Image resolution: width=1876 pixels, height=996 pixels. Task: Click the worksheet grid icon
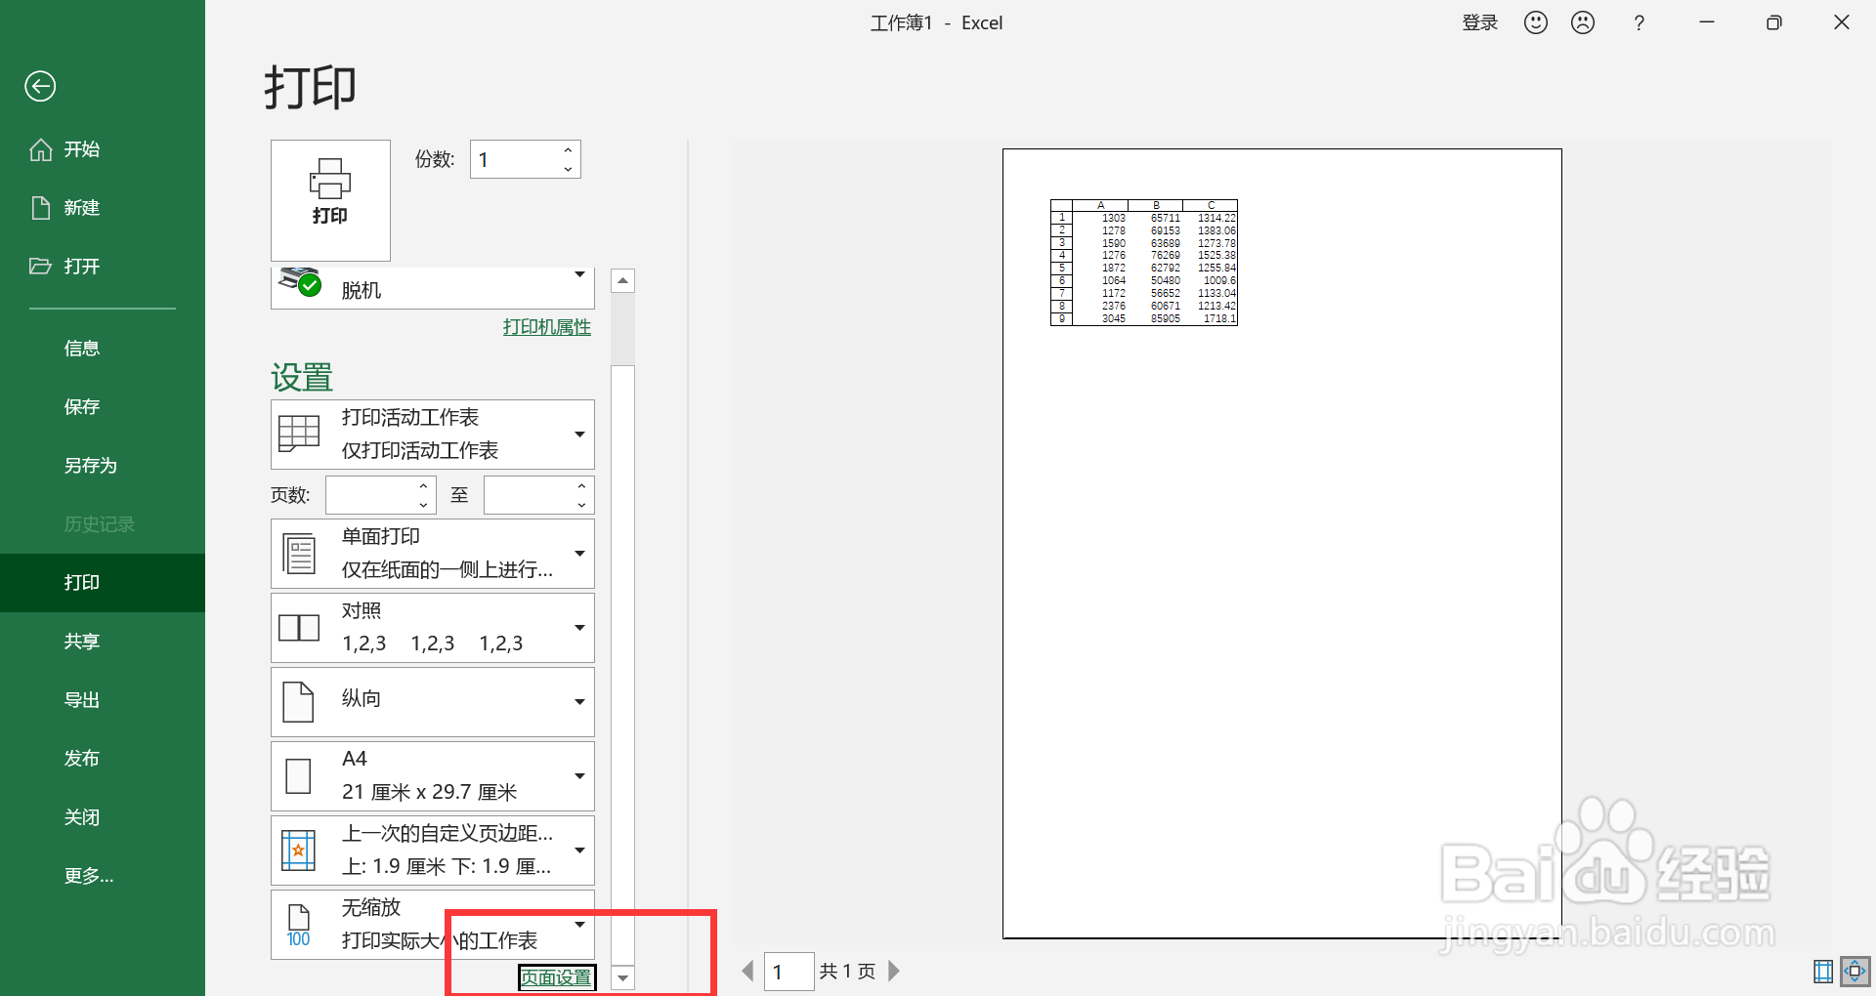coord(299,433)
